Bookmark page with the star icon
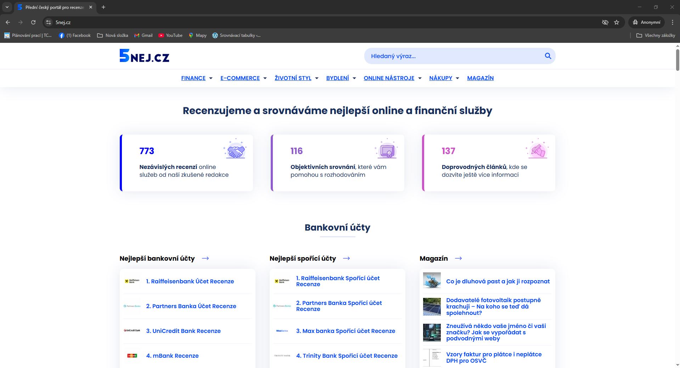 click(617, 22)
